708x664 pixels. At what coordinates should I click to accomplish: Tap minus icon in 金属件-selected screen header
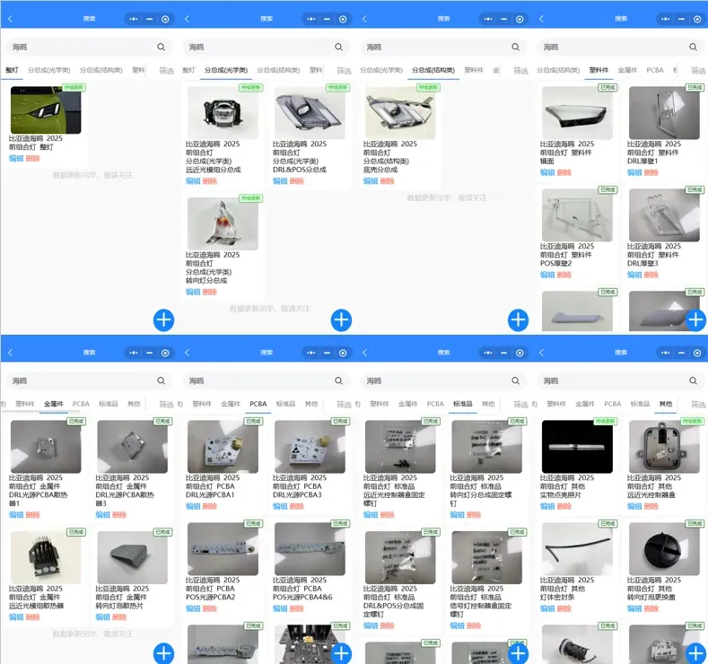click(149, 353)
